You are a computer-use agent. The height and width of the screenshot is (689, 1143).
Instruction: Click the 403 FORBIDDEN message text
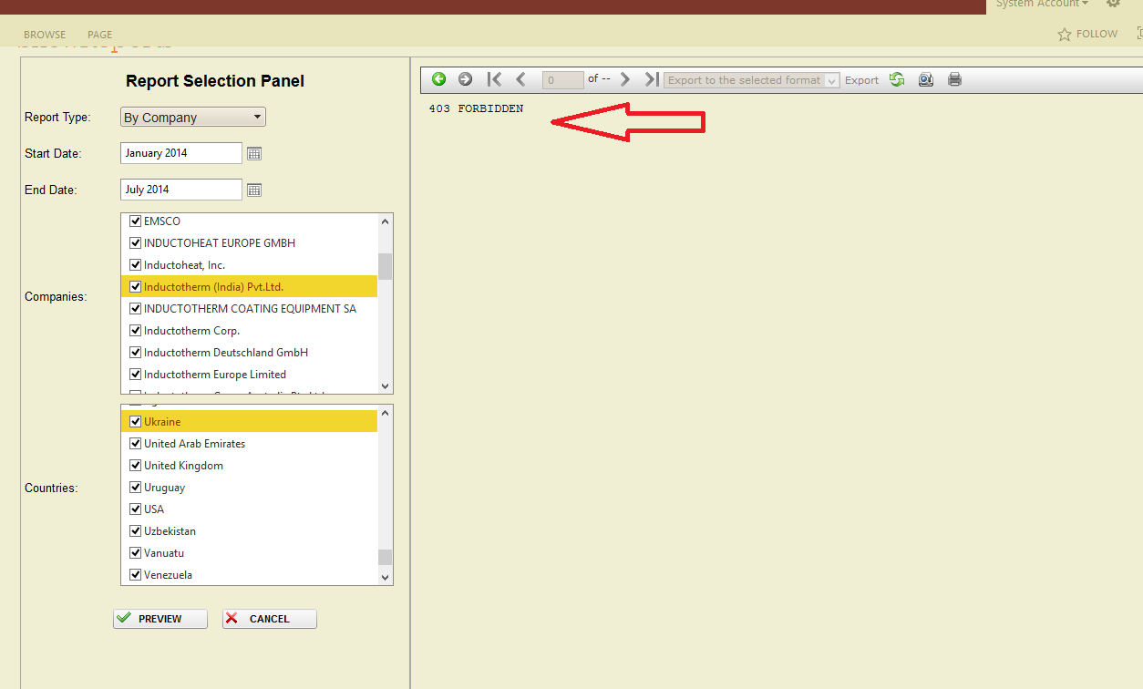tap(476, 108)
